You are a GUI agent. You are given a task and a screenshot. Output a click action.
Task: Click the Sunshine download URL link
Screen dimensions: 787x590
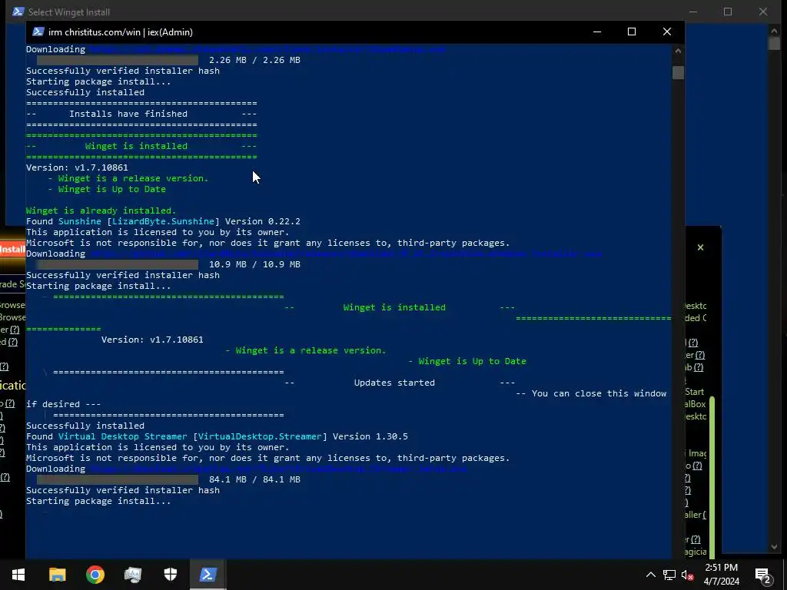[346, 254]
